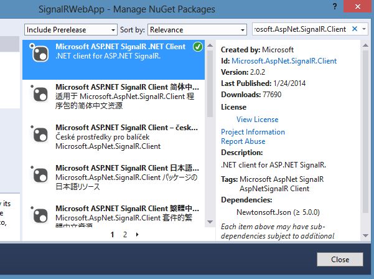Click the details pane scroll up arrow

pyautogui.click(x=365, y=45)
